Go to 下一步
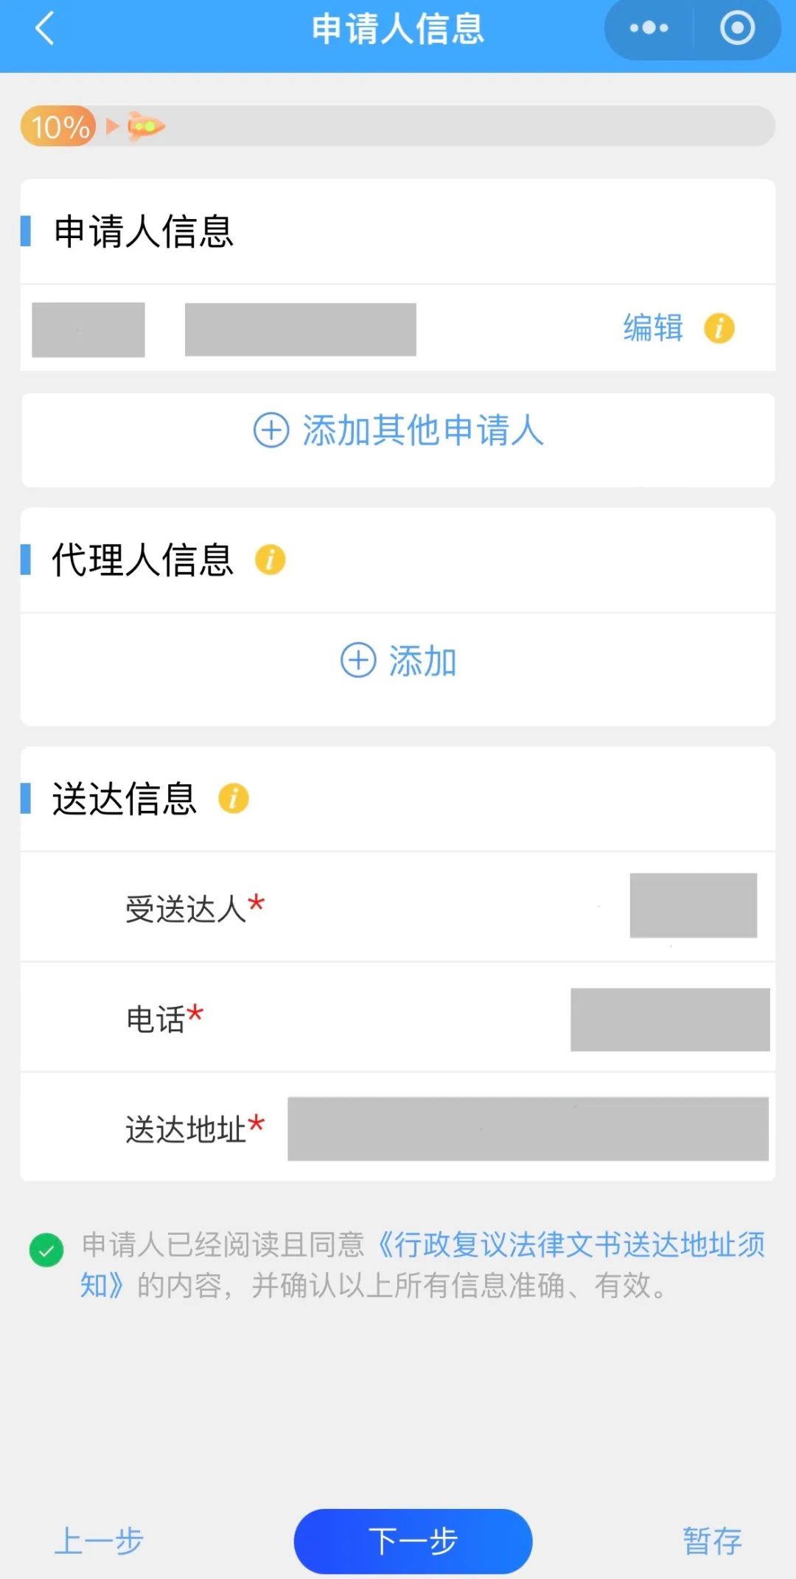 [x=413, y=1541]
